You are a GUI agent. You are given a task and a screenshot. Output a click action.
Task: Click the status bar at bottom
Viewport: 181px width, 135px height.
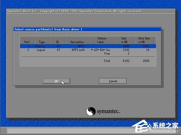point(90,130)
